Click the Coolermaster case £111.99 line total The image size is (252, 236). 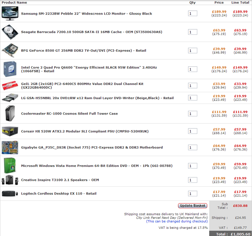pyautogui.click(x=240, y=112)
